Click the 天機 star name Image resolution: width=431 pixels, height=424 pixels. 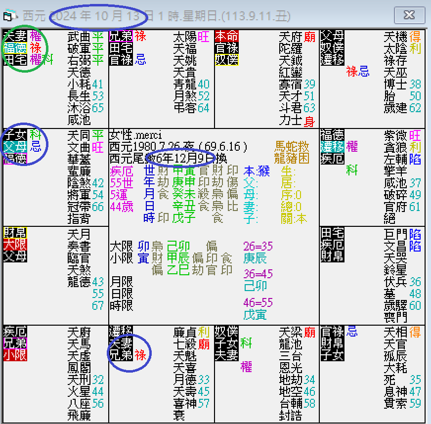click(395, 37)
